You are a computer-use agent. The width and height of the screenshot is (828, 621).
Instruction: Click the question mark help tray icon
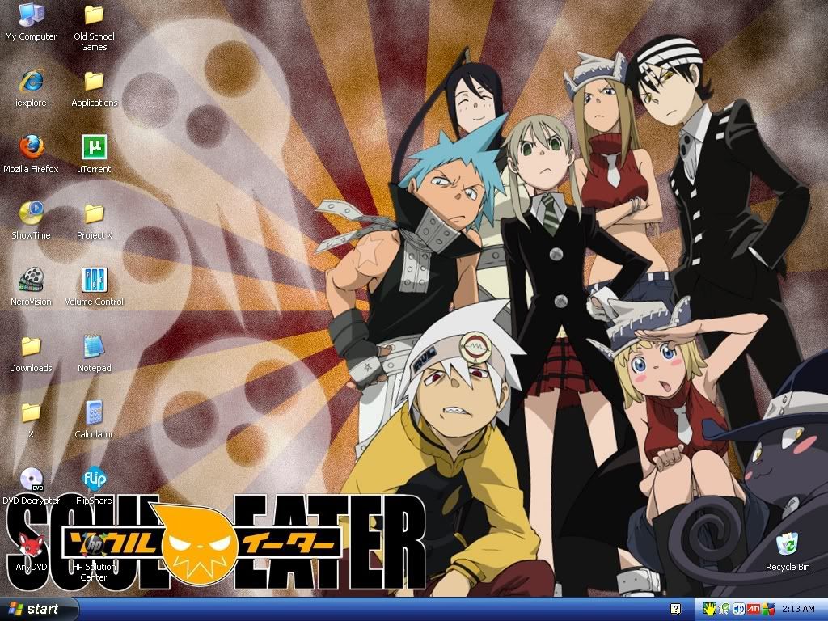[675, 610]
